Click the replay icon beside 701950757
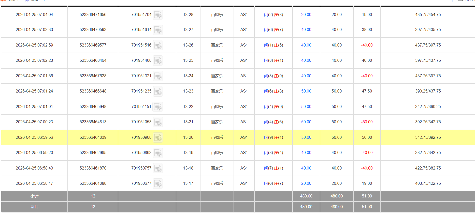The width and height of the screenshot is (475, 215). [x=158, y=168]
